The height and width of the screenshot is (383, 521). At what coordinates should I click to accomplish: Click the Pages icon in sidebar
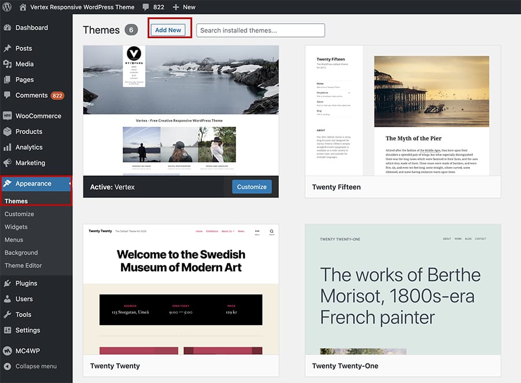coord(8,79)
